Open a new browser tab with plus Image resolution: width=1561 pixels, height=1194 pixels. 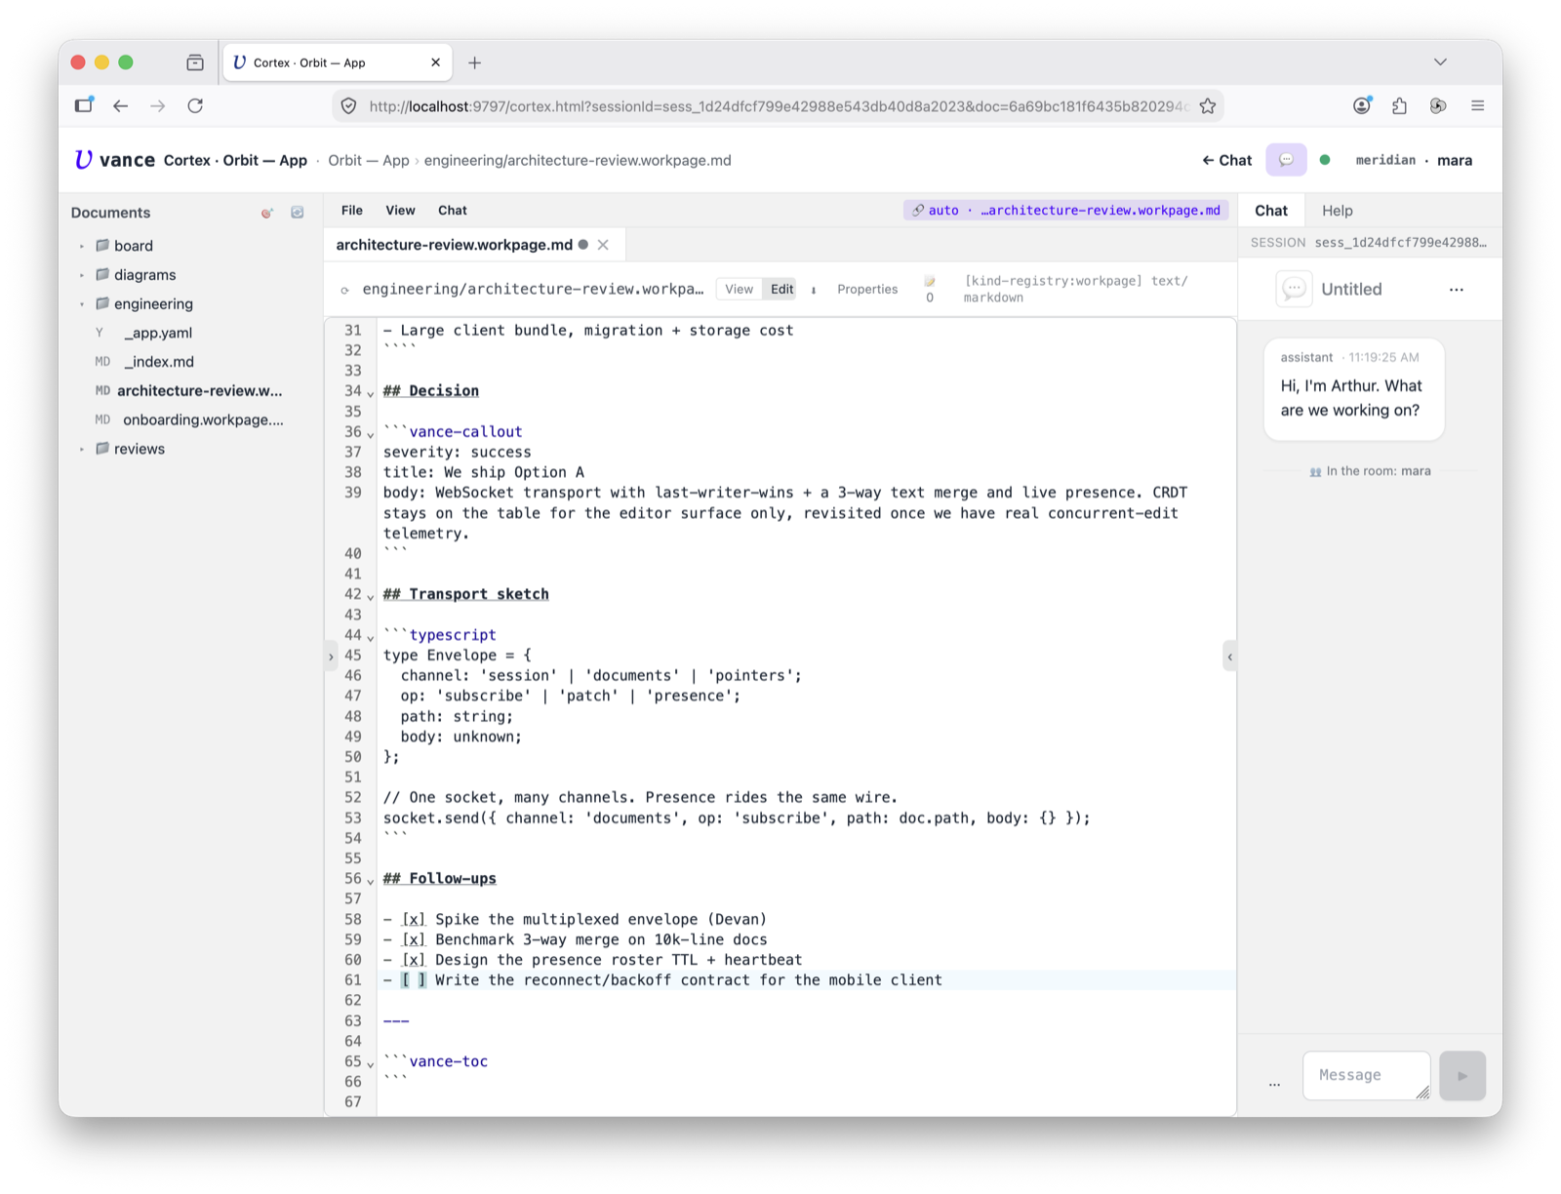[474, 62]
